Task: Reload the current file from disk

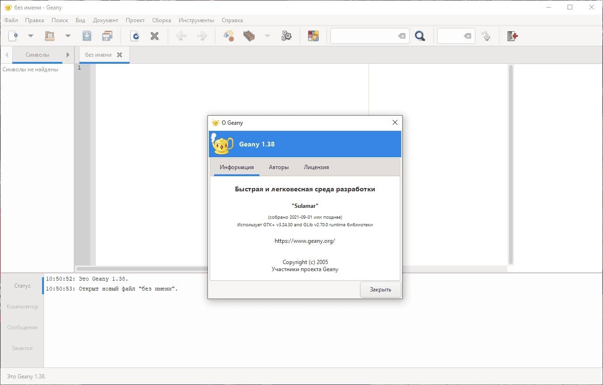Action: click(x=135, y=36)
